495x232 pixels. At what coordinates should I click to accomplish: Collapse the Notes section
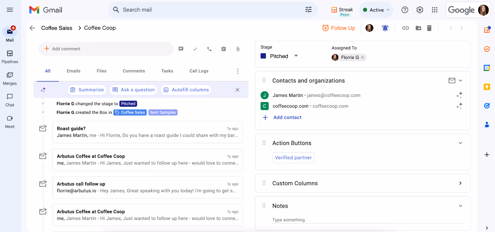tap(460, 206)
